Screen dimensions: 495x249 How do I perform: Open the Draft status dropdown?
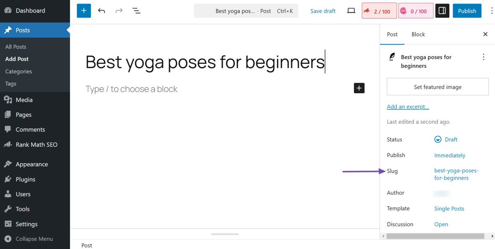pyautogui.click(x=446, y=140)
